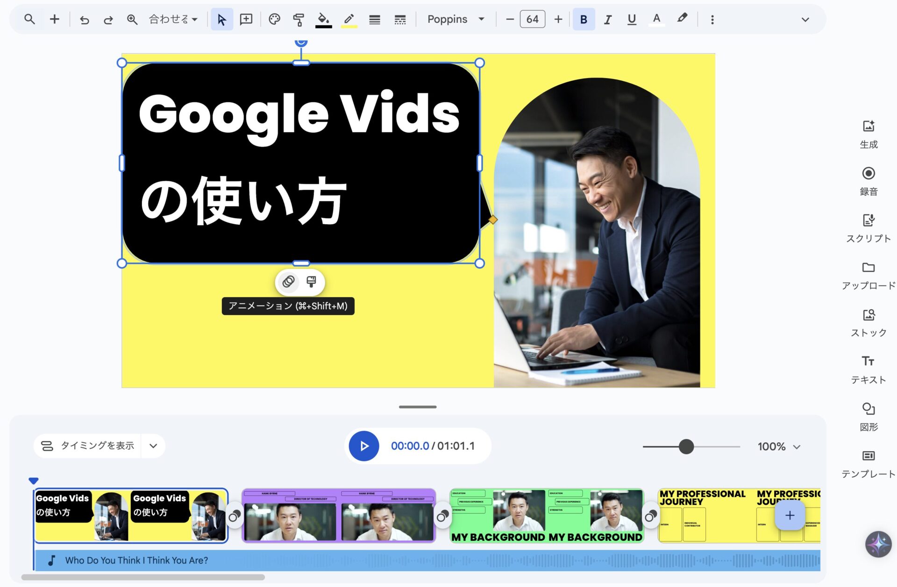Click the paint format roller icon
This screenshot has height=587, width=897.
(x=299, y=20)
